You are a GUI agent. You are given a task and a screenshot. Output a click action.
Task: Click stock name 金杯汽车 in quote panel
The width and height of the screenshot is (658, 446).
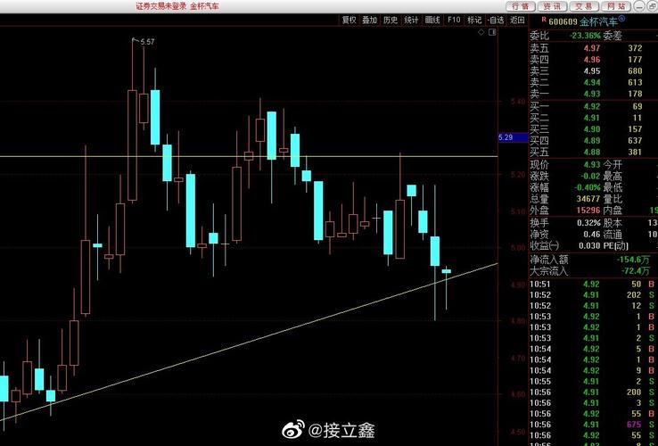tap(599, 21)
